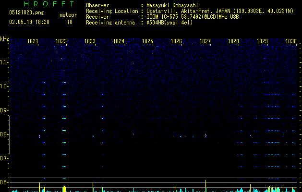
Task: Click the 1823 time marker
Action: [x=90, y=41]
